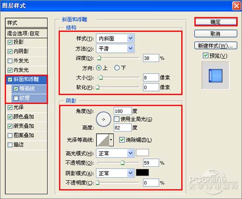Open the 阴影模式 shadow mode dropdown

pyautogui.click(x=115, y=173)
